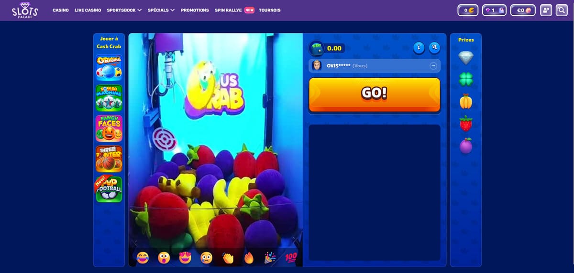This screenshot has height=273, width=574.
Task: Open Spin Rallye menu item
Action: 234,10
